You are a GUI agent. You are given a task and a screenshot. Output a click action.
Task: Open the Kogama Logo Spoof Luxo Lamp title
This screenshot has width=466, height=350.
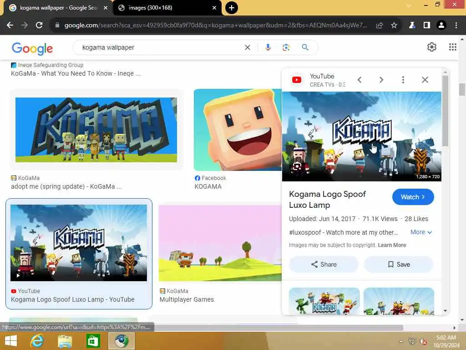coord(328,200)
